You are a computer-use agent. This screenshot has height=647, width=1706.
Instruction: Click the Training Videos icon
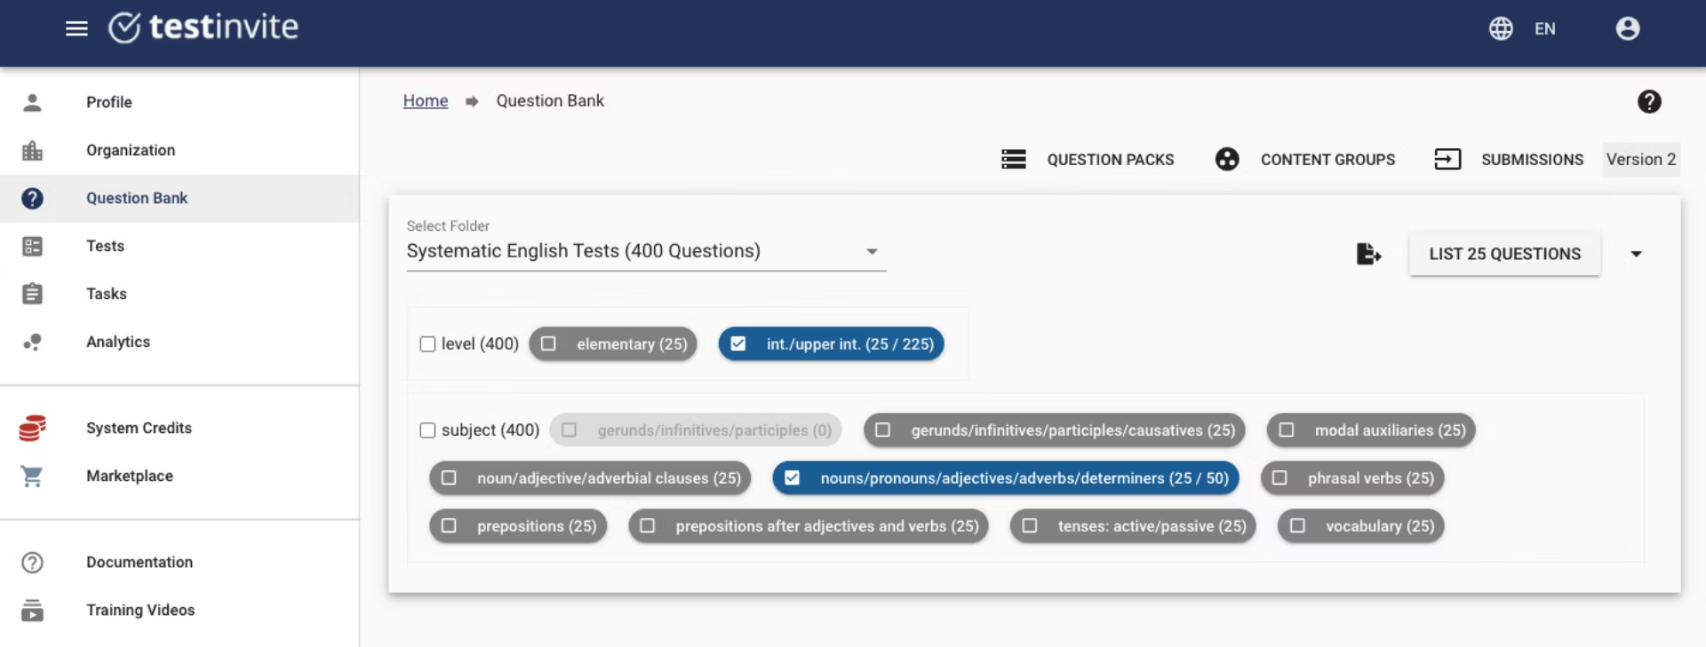[x=32, y=611]
